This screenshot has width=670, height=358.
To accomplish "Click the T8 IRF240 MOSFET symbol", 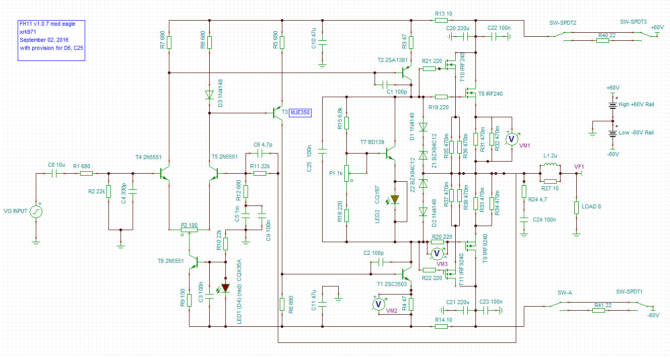I will 471,93.
